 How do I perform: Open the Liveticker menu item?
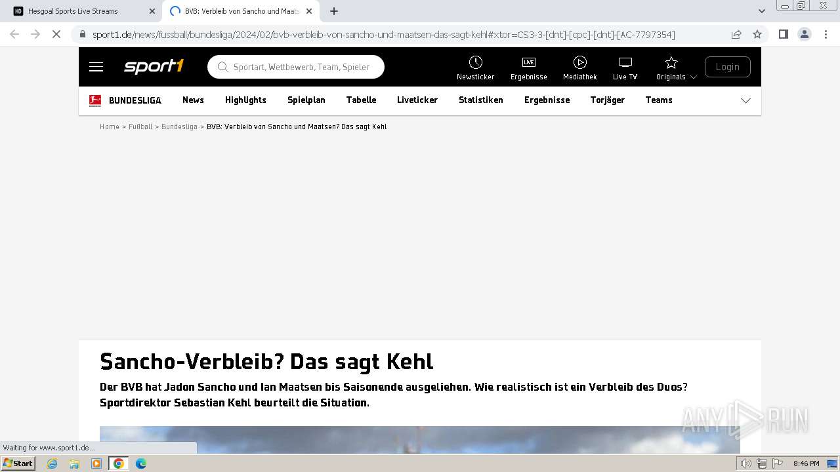tap(417, 100)
